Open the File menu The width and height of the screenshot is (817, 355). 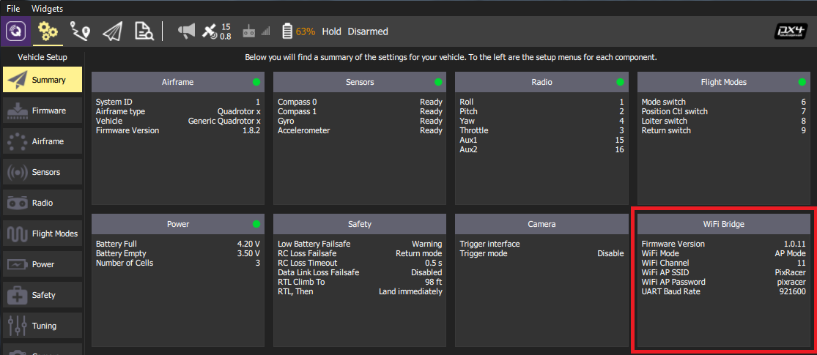click(x=13, y=9)
